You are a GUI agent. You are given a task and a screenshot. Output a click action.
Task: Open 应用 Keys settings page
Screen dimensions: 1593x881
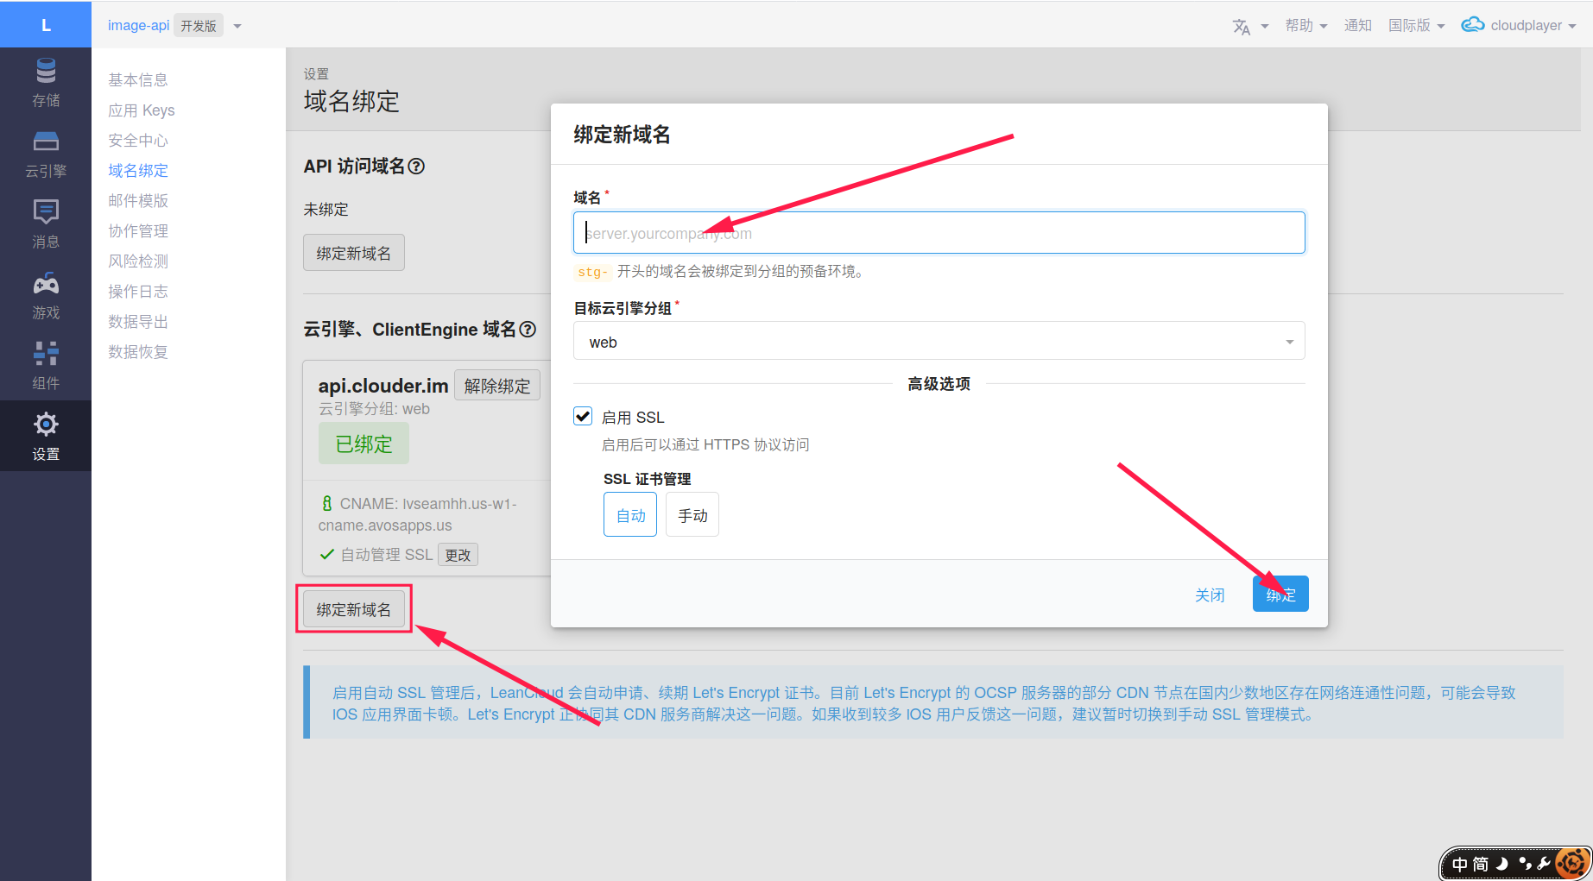[142, 110]
